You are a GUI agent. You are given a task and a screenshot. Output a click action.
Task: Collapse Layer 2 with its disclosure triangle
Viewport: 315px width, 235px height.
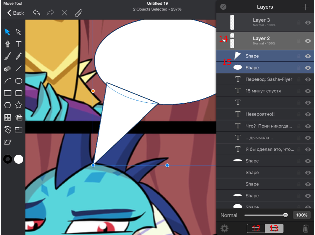224,41
